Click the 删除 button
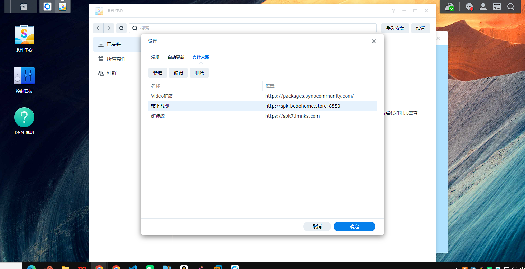The width and height of the screenshot is (525, 269). click(199, 73)
